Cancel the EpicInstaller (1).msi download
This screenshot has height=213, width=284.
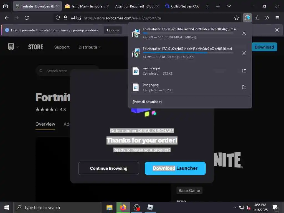(244, 33)
